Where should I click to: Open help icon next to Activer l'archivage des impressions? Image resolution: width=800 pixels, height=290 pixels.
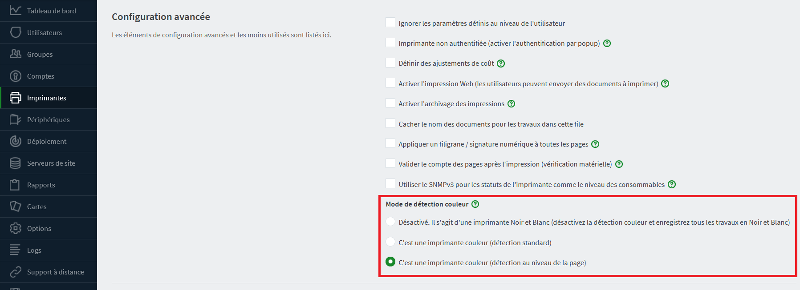click(512, 104)
